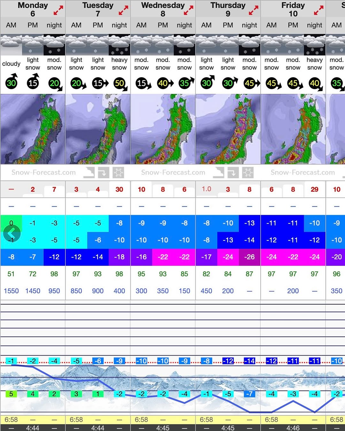Expand Friday 10 with the red arrows
Image resolution: width=345 pixels, height=431 pixels.
click(x=318, y=11)
